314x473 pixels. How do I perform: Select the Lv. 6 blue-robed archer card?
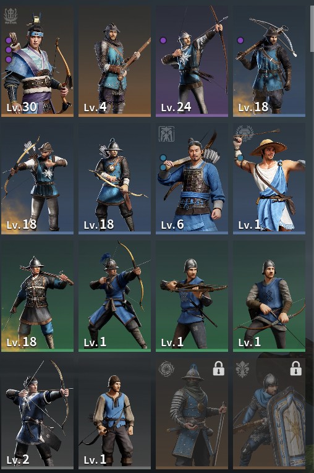tap(192, 179)
